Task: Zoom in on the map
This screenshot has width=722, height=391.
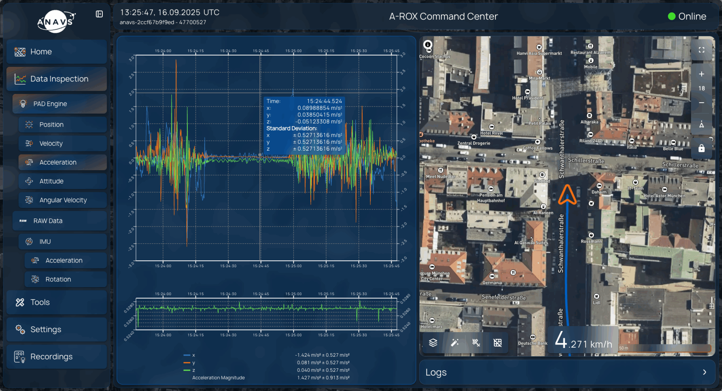Action: click(701, 74)
